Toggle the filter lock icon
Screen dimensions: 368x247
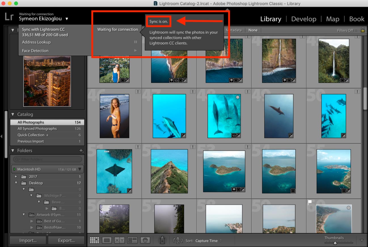point(362,30)
